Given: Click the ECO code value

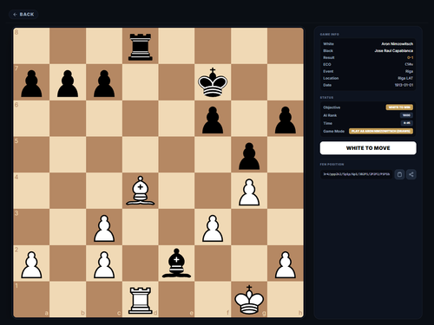Looking at the screenshot, I should (x=409, y=64).
